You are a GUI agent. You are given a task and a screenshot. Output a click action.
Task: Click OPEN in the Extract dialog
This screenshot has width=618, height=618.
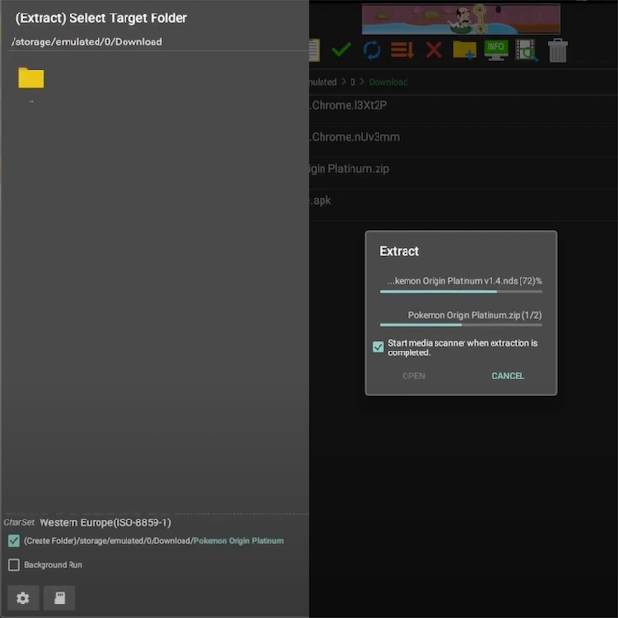413,376
